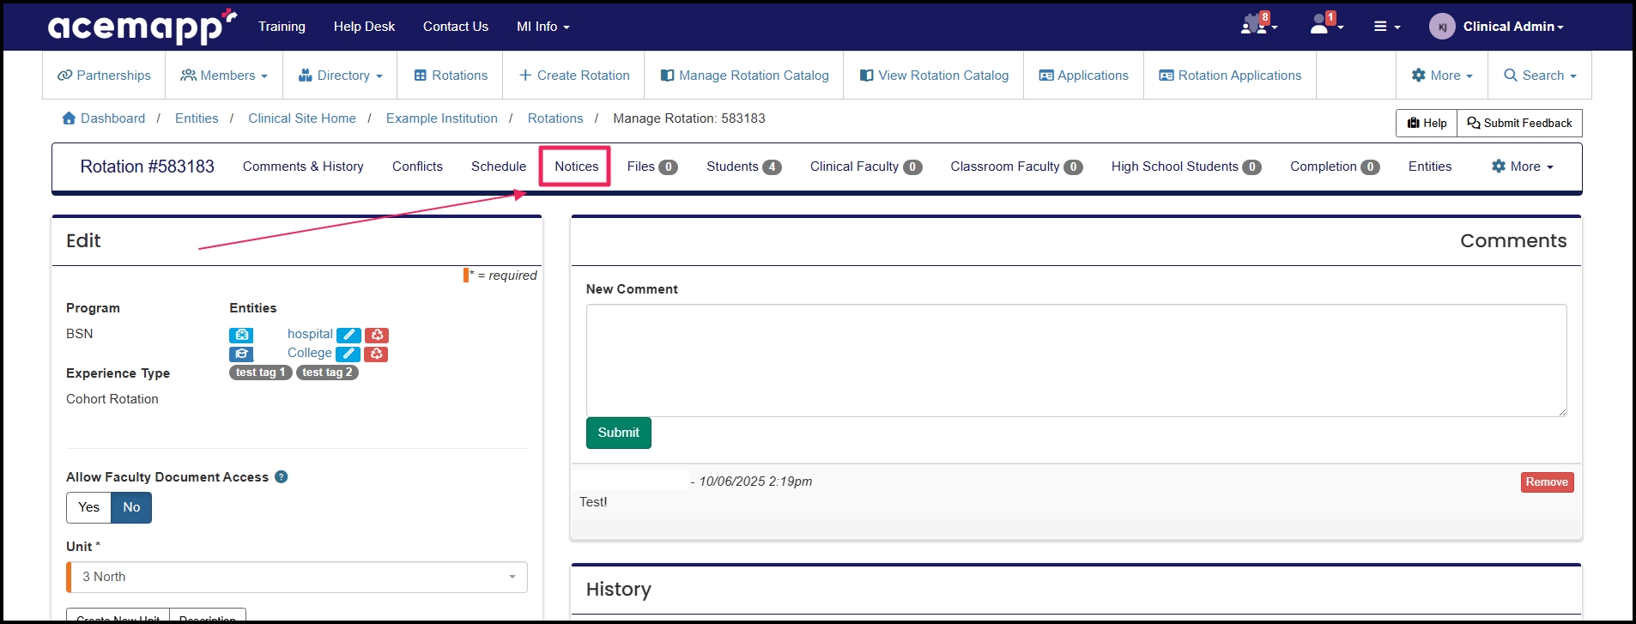Open the Members dropdown in the navigation bar
Viewport: 1636px width, 624px height.
coord(224,76)
